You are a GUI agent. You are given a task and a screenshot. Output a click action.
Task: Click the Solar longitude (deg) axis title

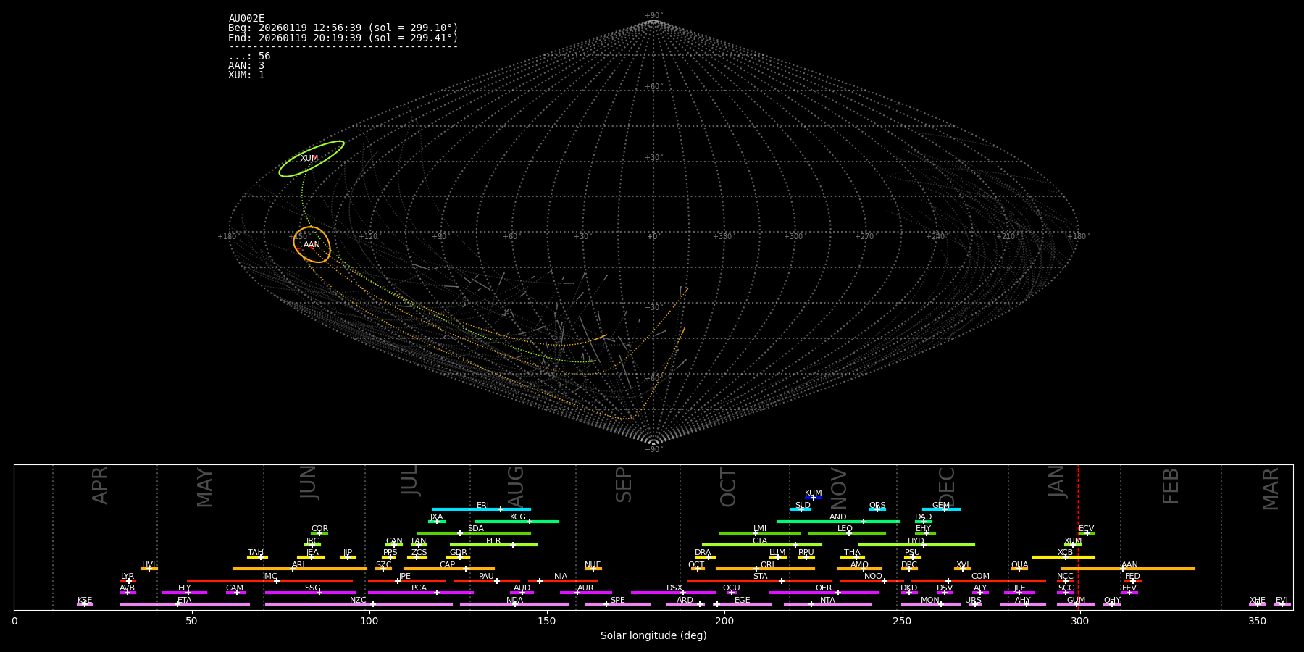(x=653, y=635)
